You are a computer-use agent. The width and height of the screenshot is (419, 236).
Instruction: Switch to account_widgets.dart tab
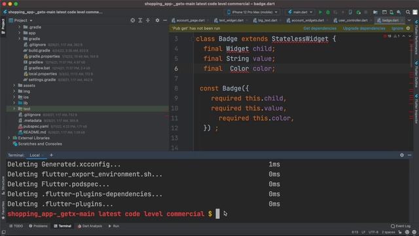307,20
